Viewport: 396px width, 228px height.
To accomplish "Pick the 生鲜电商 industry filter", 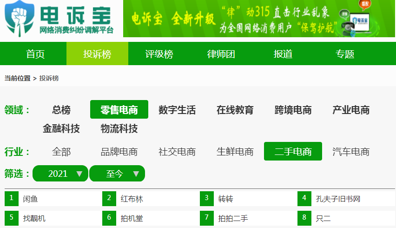I will coord(235,151).
